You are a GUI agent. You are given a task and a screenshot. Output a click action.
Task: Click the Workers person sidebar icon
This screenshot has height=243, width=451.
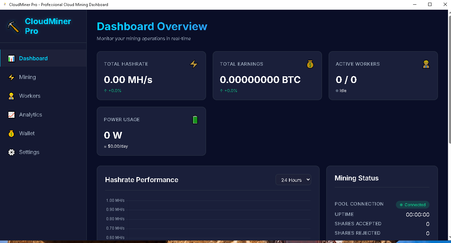click(11, 96)
